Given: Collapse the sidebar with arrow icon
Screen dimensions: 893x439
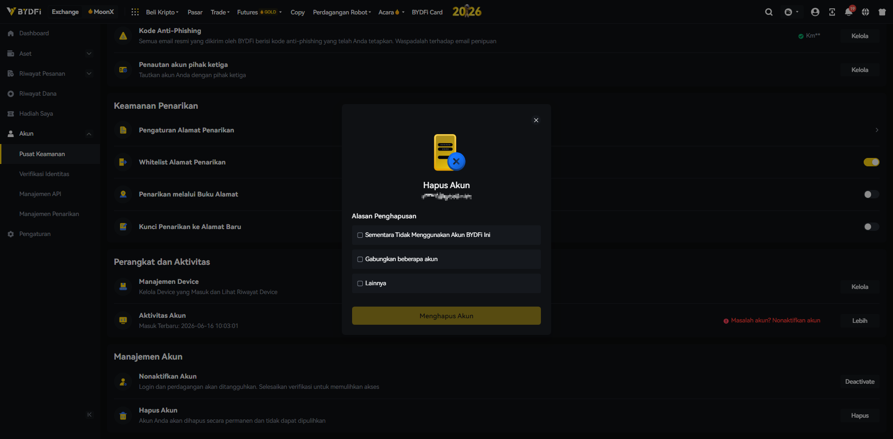Looking at the screenshot, I should pyautogui.click(x=89, y=414).
